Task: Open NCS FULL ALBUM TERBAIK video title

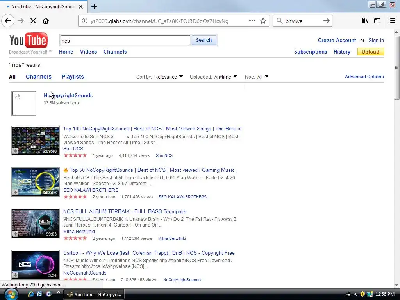Action: 125,211
